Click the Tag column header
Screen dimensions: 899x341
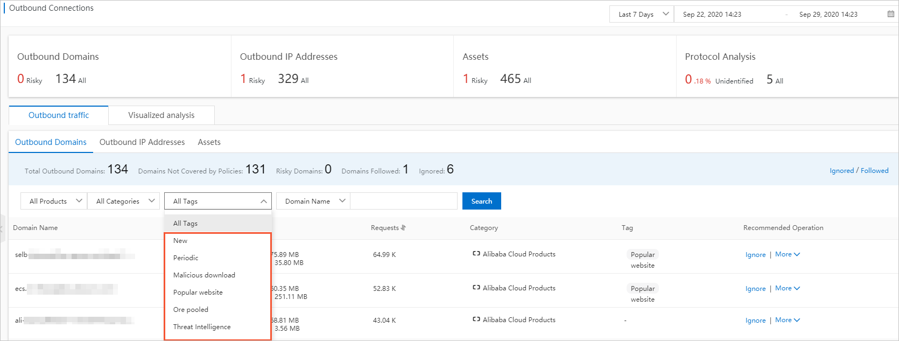(x=627, y=228)
